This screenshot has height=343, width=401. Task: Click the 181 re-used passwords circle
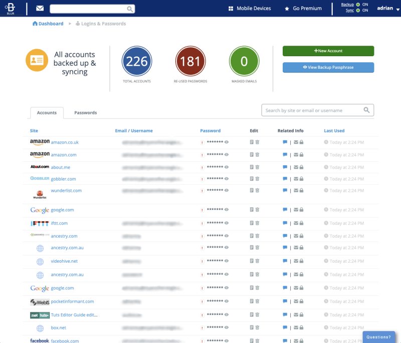[x=190, y=61]
